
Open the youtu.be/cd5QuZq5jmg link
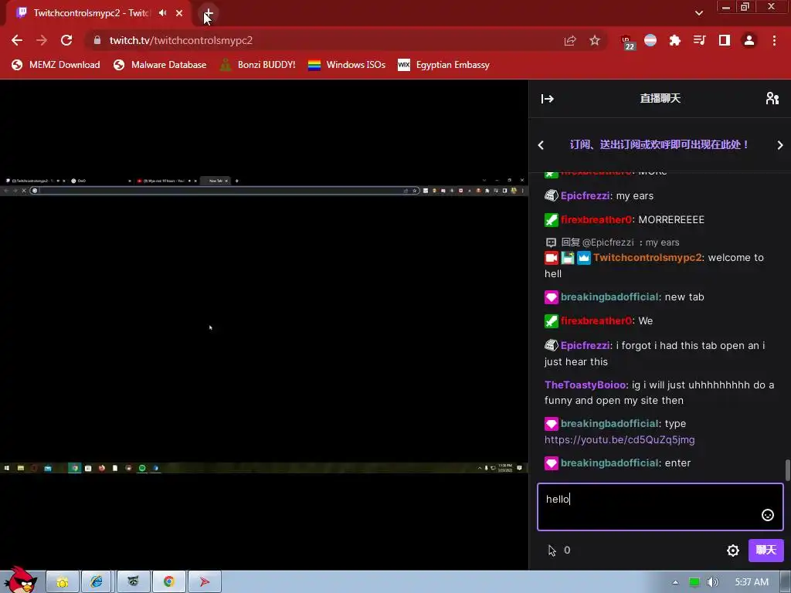620,439
